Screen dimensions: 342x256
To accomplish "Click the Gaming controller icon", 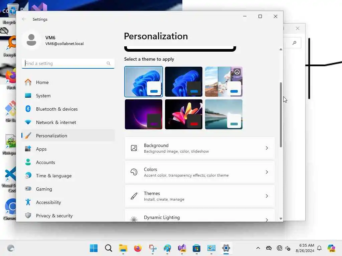I will point(28,189).
